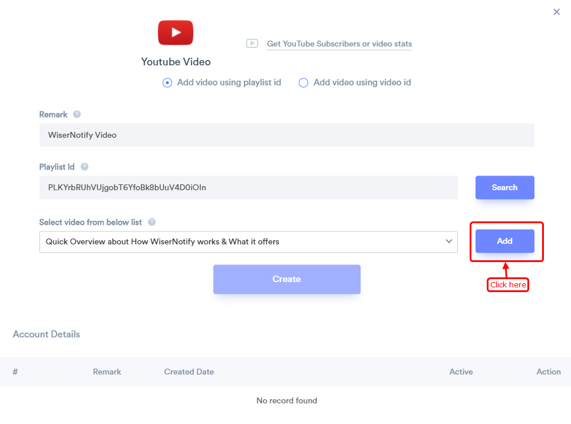
Task: Click the Active column header
Action: point(461,372)
